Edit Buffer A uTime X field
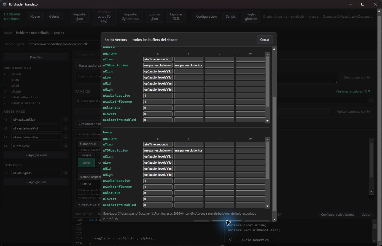Screen dimensions: 382x246 pyautogui.click(x=158, y=59)
